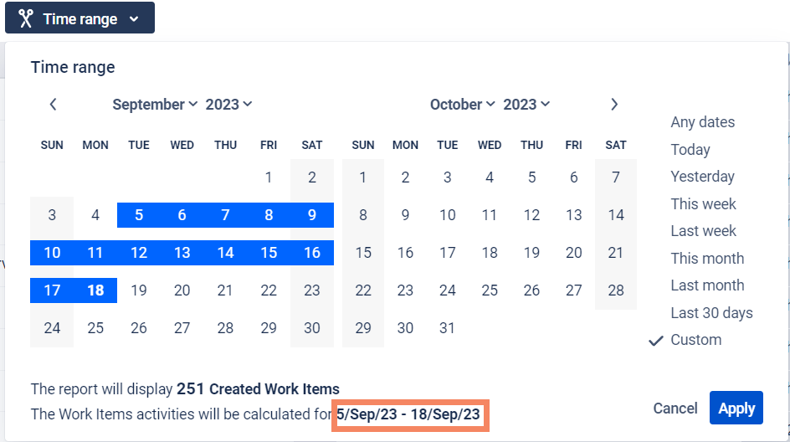Select the Last 30 days preset

coord(711,313)
